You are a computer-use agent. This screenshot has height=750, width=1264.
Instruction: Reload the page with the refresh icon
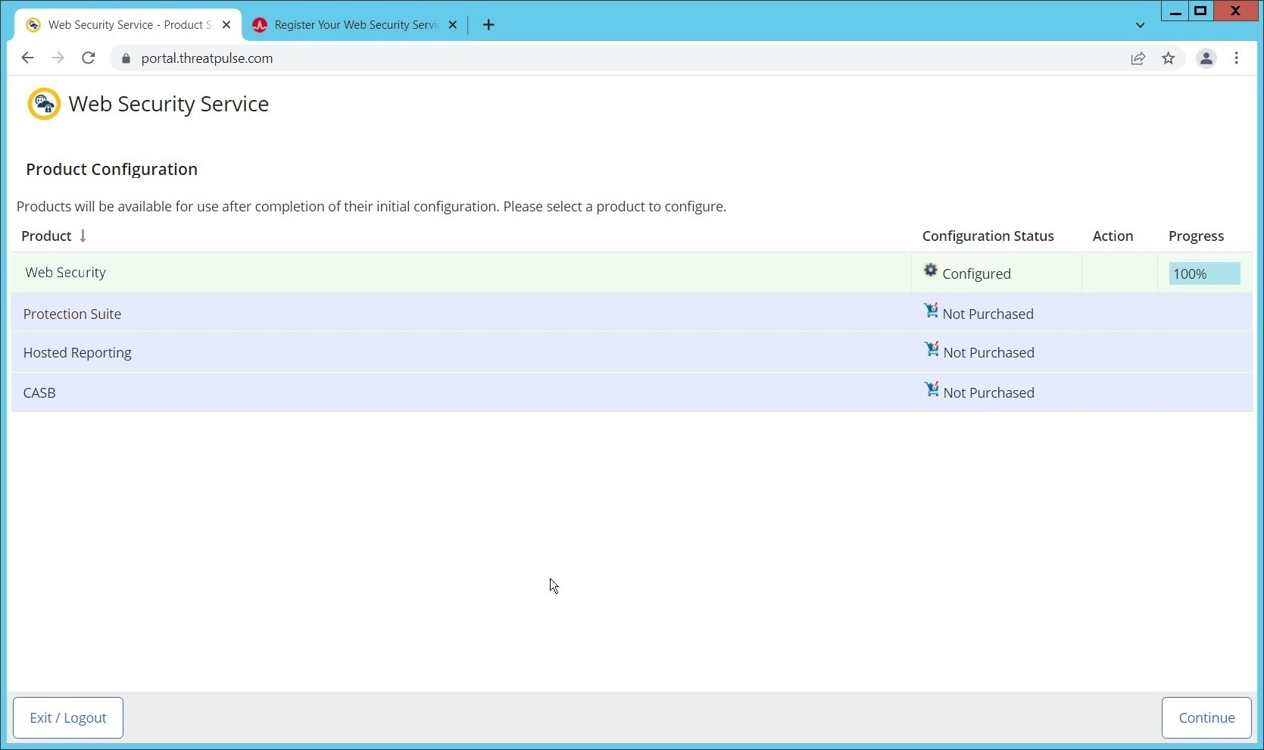click(89, 58)
